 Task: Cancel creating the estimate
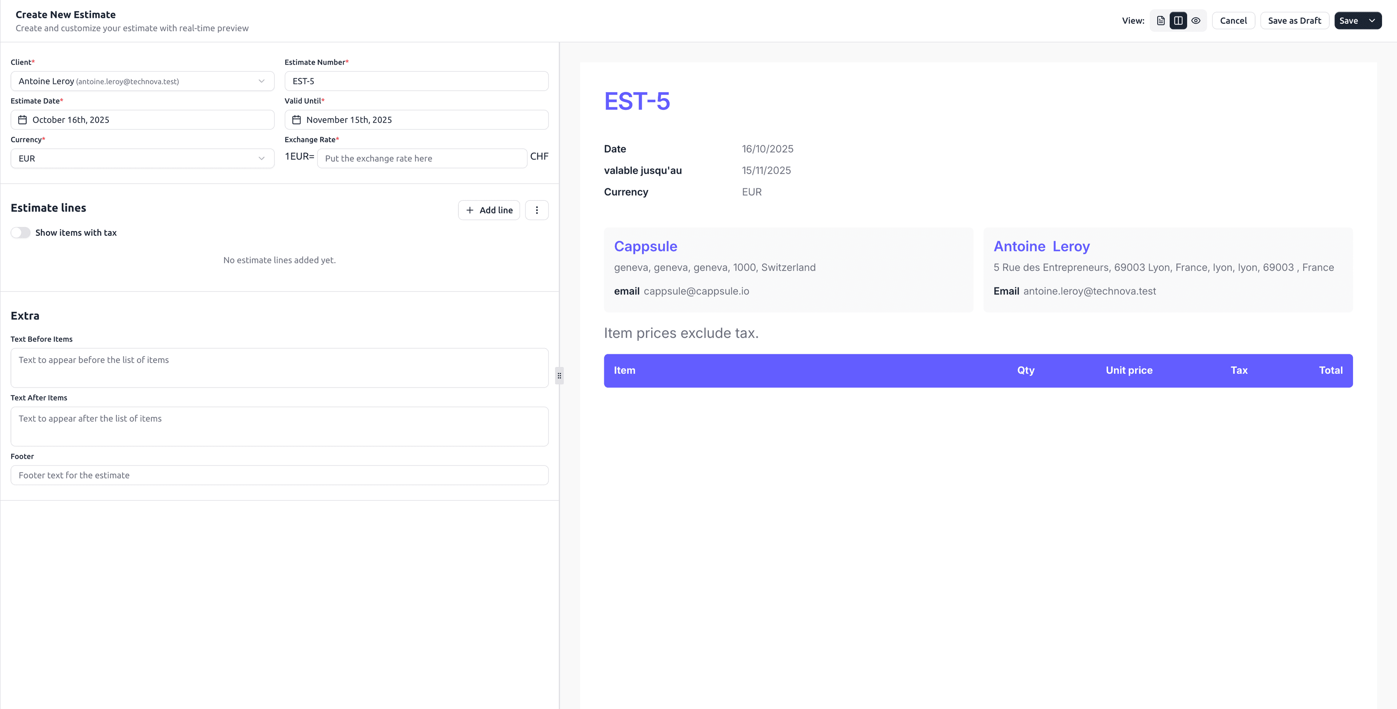point(1233,20)
